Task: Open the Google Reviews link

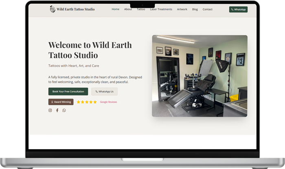Action: tap(108, 102)
